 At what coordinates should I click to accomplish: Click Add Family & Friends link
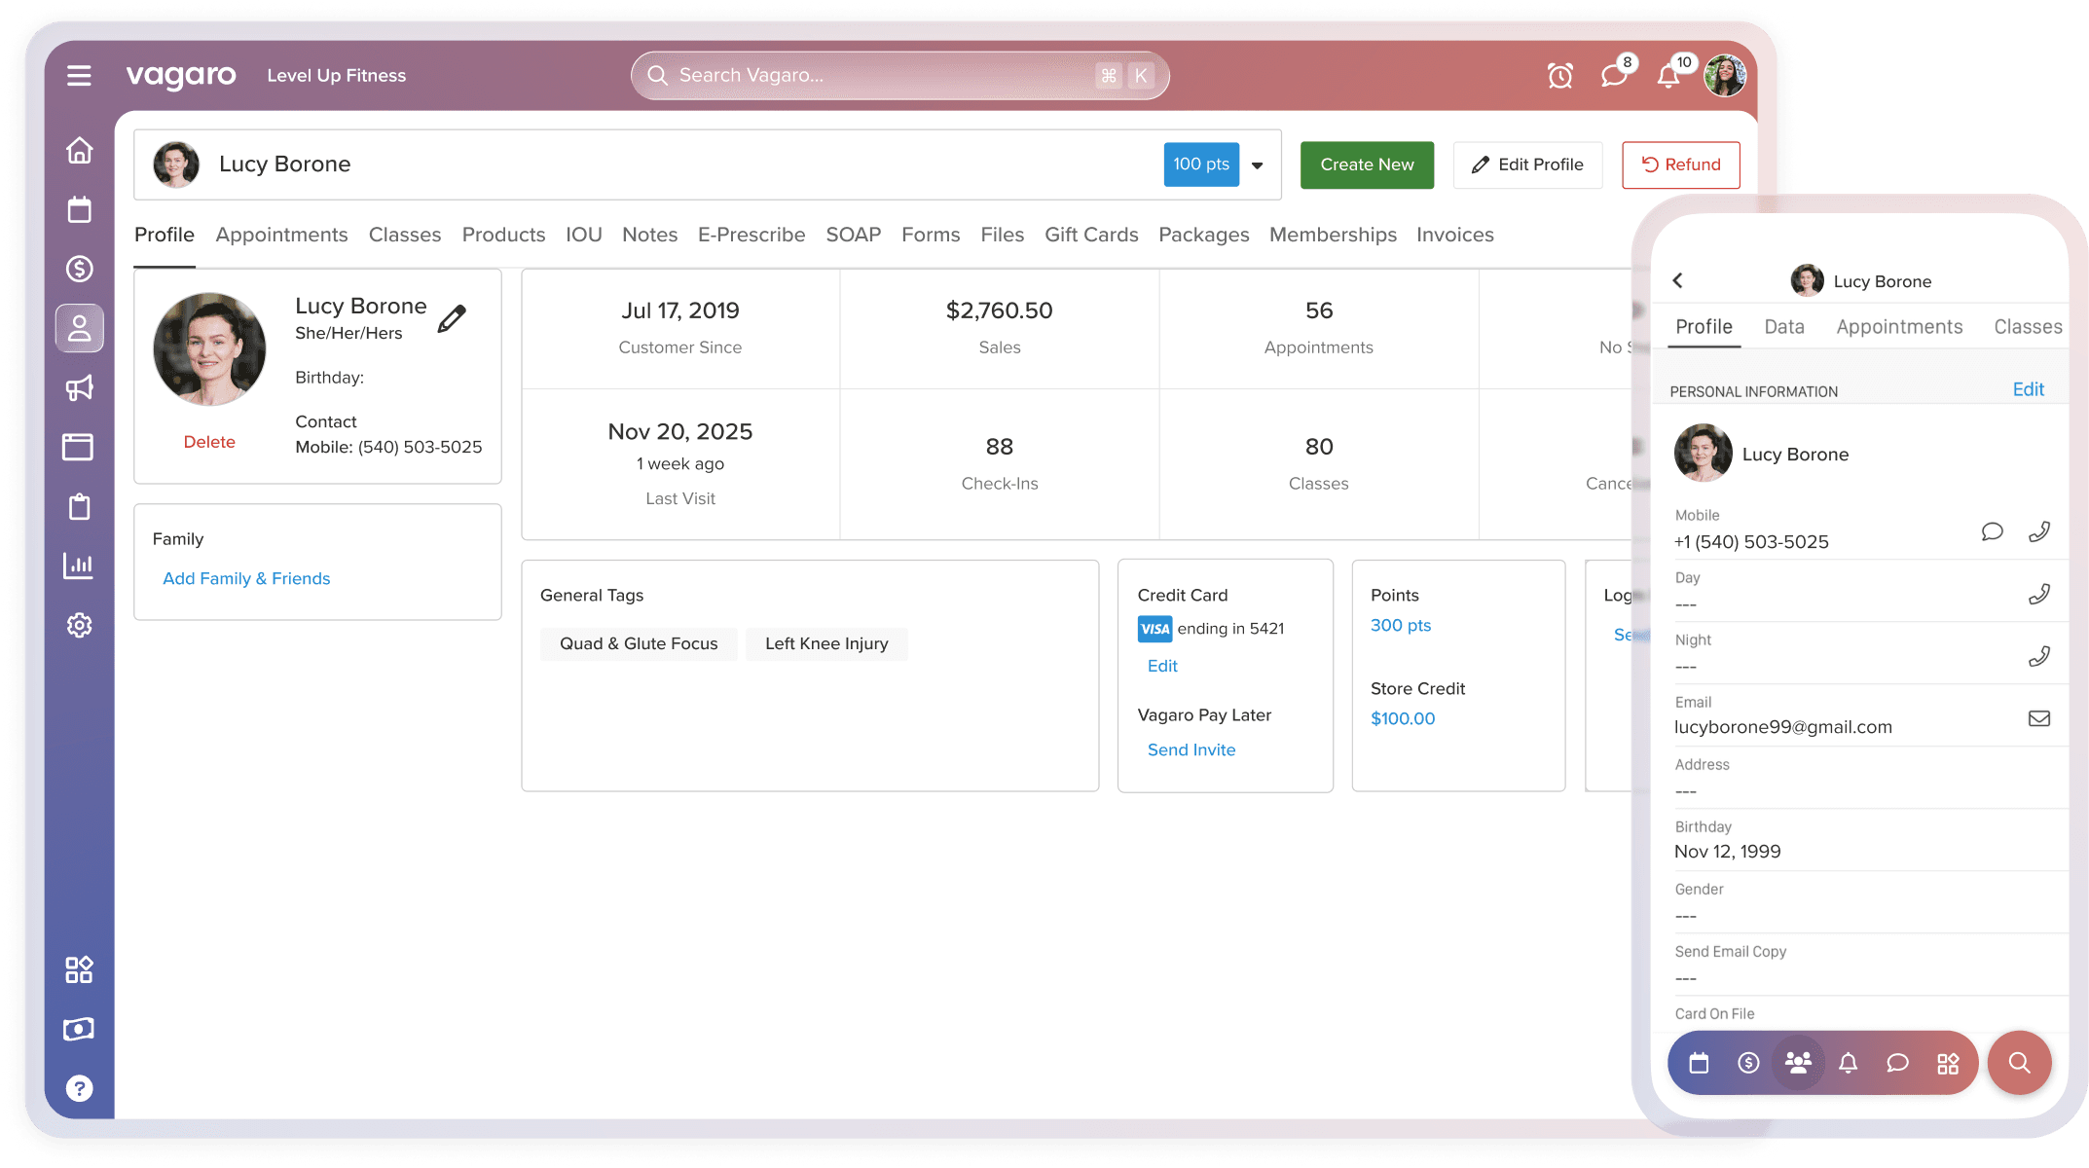246,578
